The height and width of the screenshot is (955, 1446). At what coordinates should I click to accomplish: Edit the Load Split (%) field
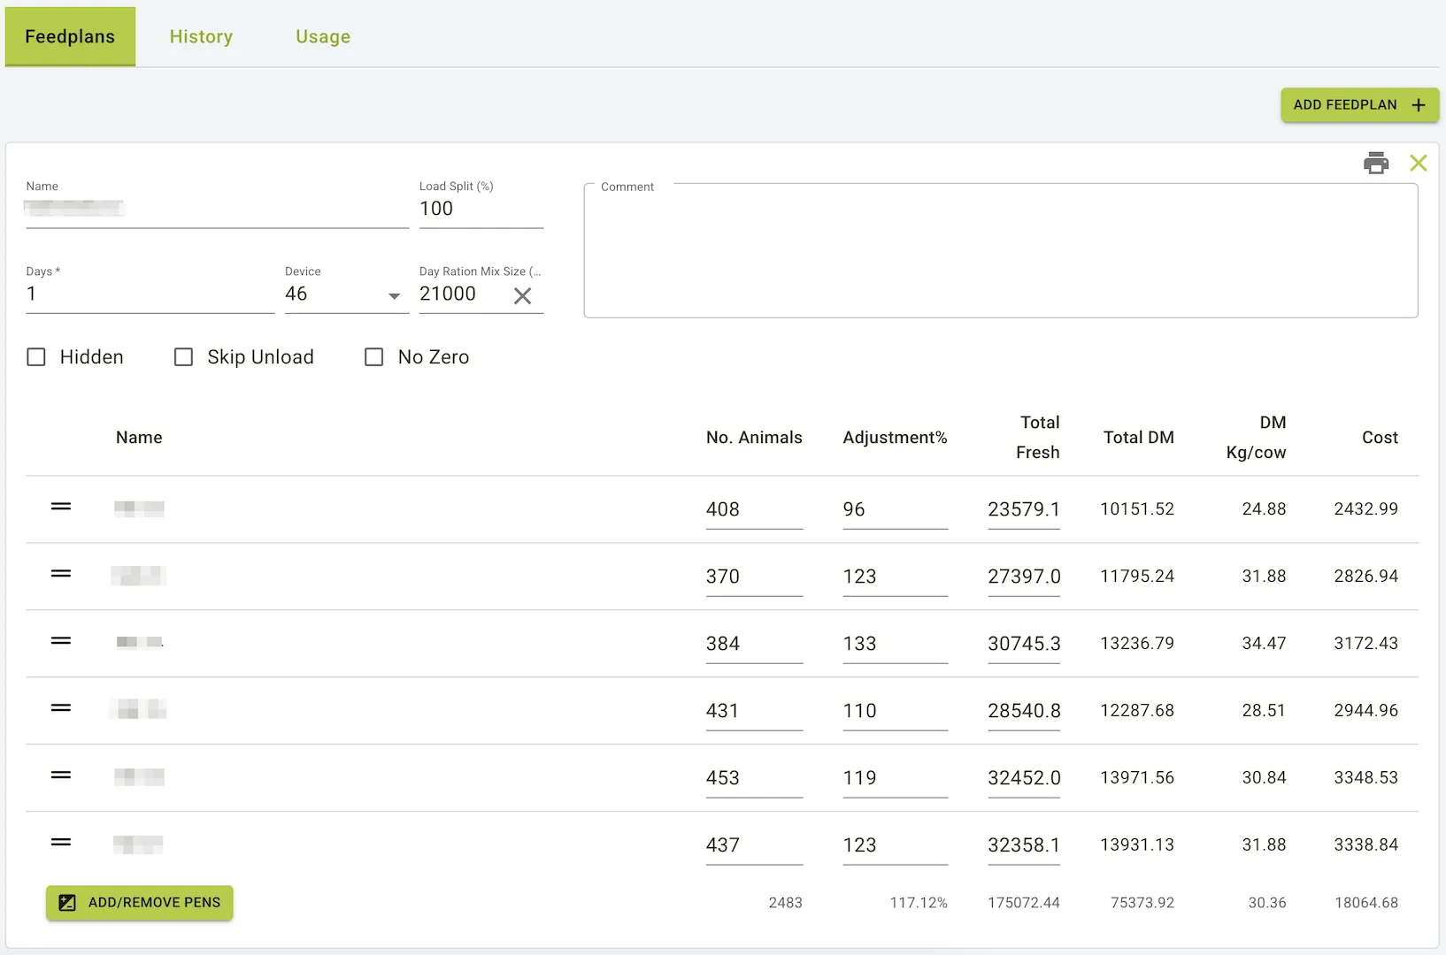click(480, 209)
